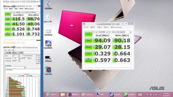This screenshot has height=97, width=173.
Task: Click Internet Explorer in the taskbar
Action: [52, 95]
